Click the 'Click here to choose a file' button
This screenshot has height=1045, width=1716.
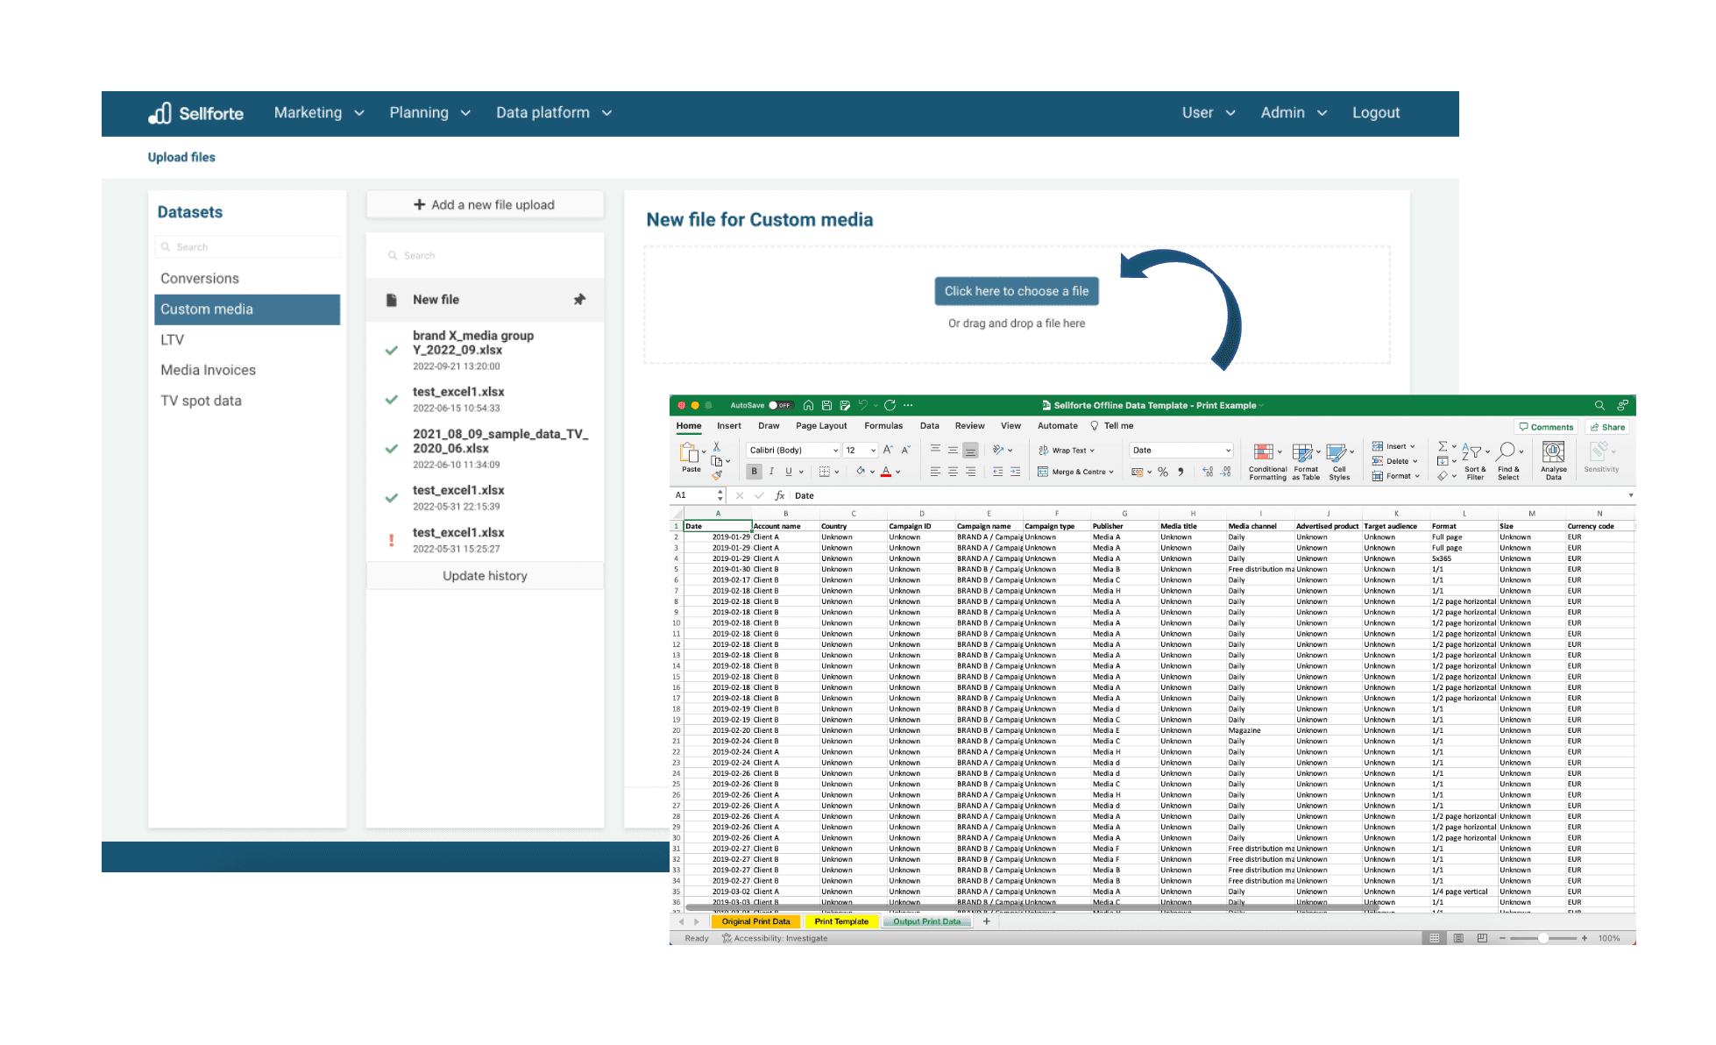[1017, 291]
